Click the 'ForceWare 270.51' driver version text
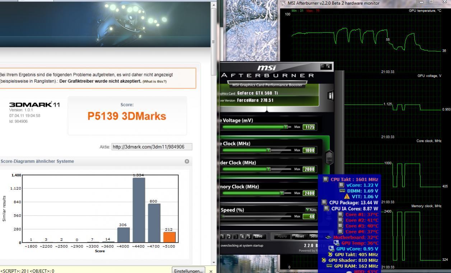 [255, 100]
